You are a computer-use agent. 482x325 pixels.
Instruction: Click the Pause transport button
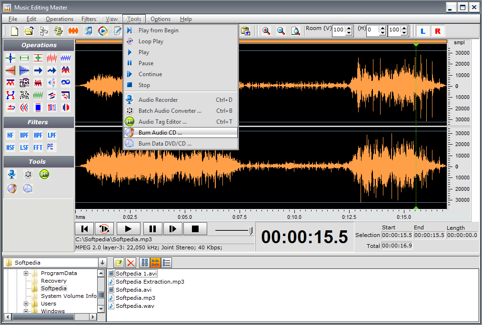coord(152,229)
